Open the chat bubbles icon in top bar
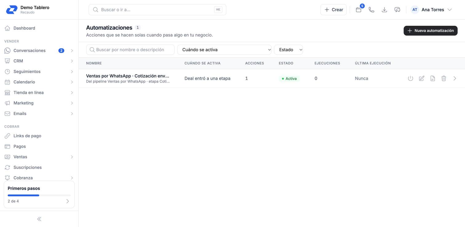The width and height of the screenshot is (465, 227). coord(397,10)
